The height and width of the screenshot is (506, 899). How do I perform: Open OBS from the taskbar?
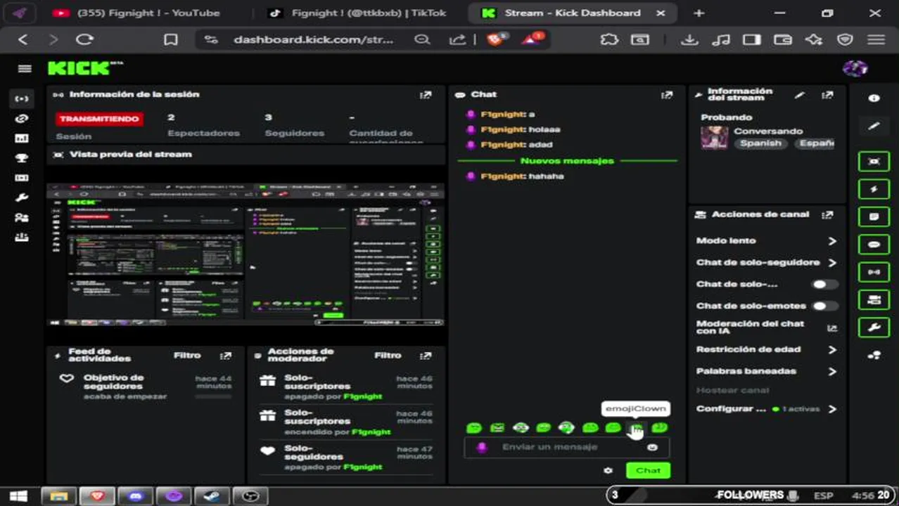click(x=250, y=496)
